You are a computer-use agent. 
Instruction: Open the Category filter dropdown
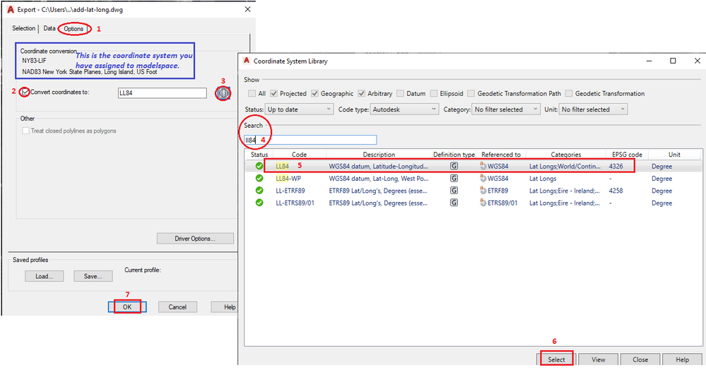505,109
